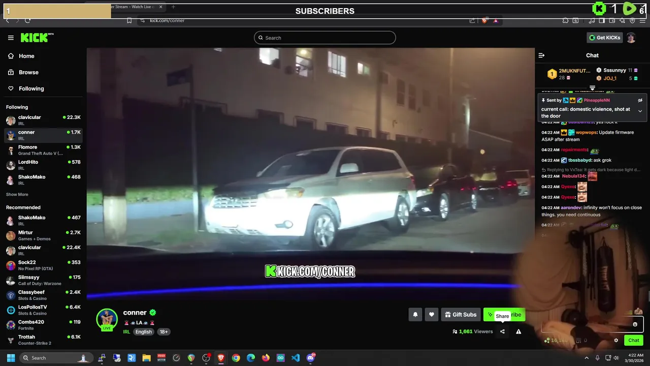Viewport: 650px width, 366px height.
Task: Expand the pinned message chevron
Action: pos(640,111)
